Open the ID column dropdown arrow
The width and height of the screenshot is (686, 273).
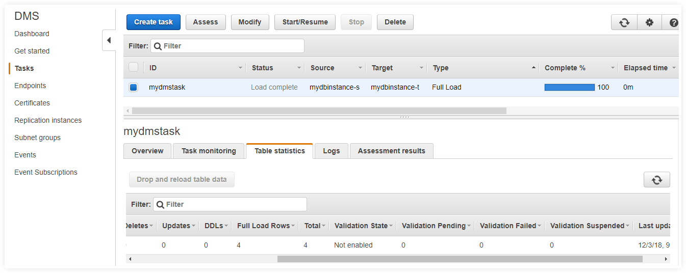tap(241, 68)
